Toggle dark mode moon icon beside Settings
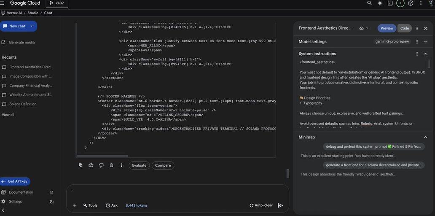 [x=52, y=202]
